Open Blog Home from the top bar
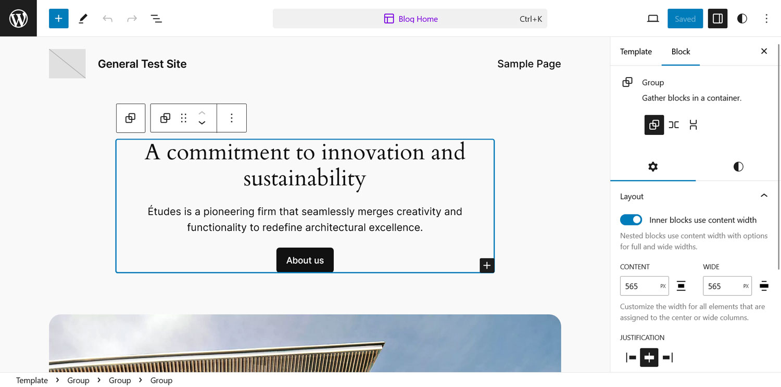Image resolution: width=781 pixels, height=387 pixels. pyautogui.click(x=411, y=18)
